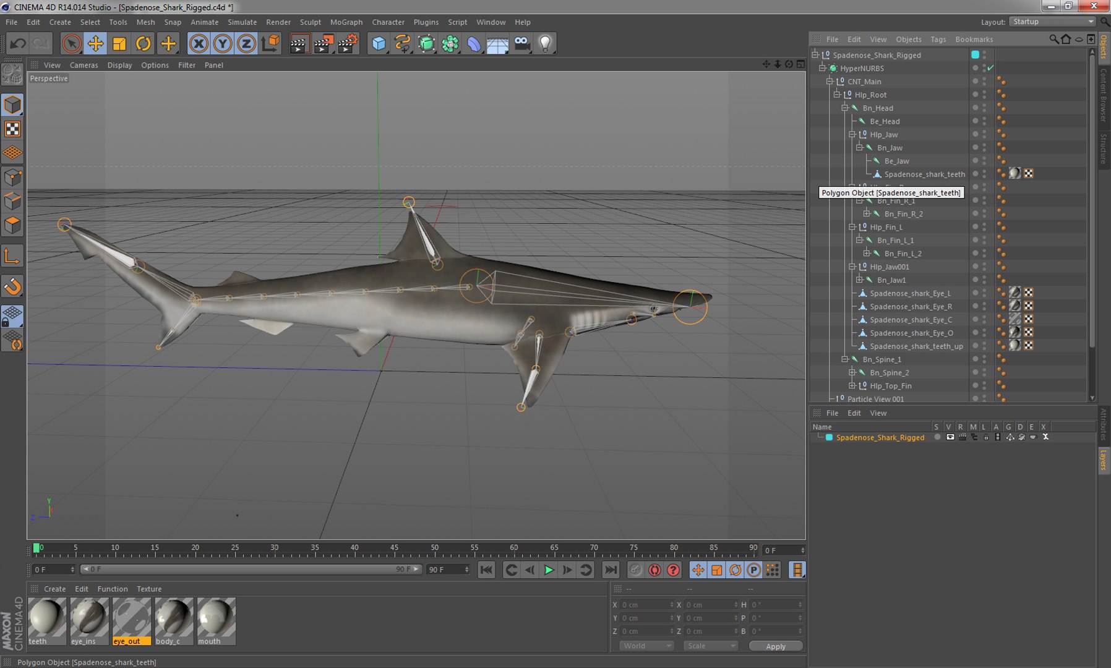Switch to Edges mode

tap(12, 202)
